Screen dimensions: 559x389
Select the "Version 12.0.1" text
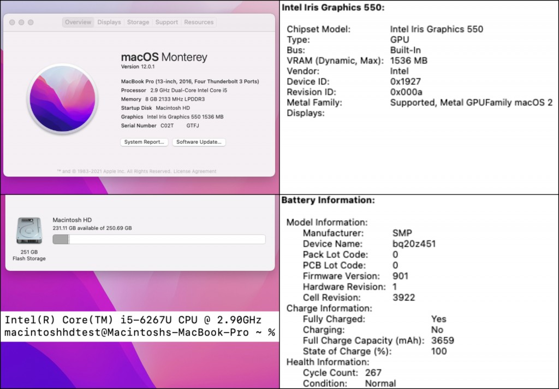[x=138, y=67]
